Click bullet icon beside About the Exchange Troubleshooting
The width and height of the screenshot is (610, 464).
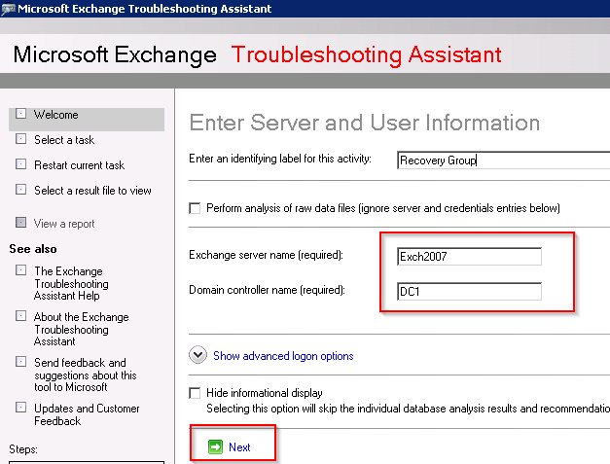20,316
